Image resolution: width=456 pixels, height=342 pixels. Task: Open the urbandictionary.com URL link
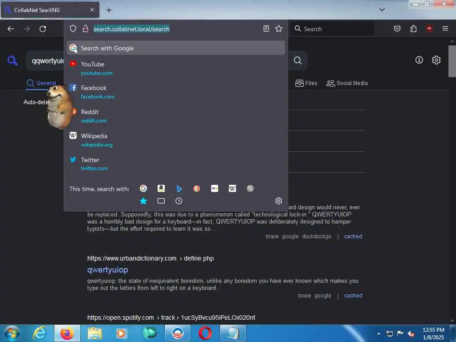point(151,258)
